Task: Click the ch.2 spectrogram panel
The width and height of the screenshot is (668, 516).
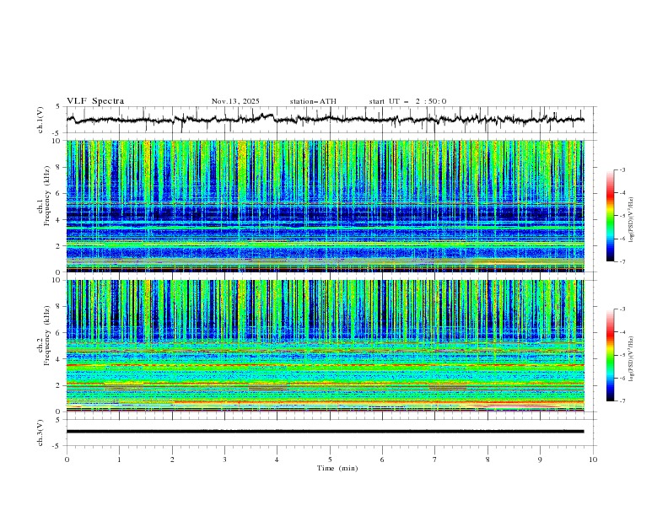Action: click(x=329, y=346)
